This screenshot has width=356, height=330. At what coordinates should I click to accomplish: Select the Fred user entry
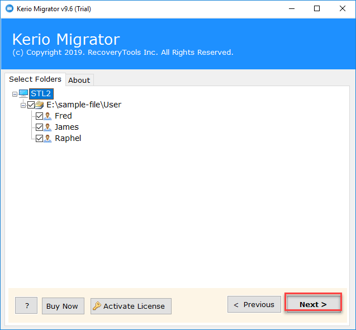point(63,116)
